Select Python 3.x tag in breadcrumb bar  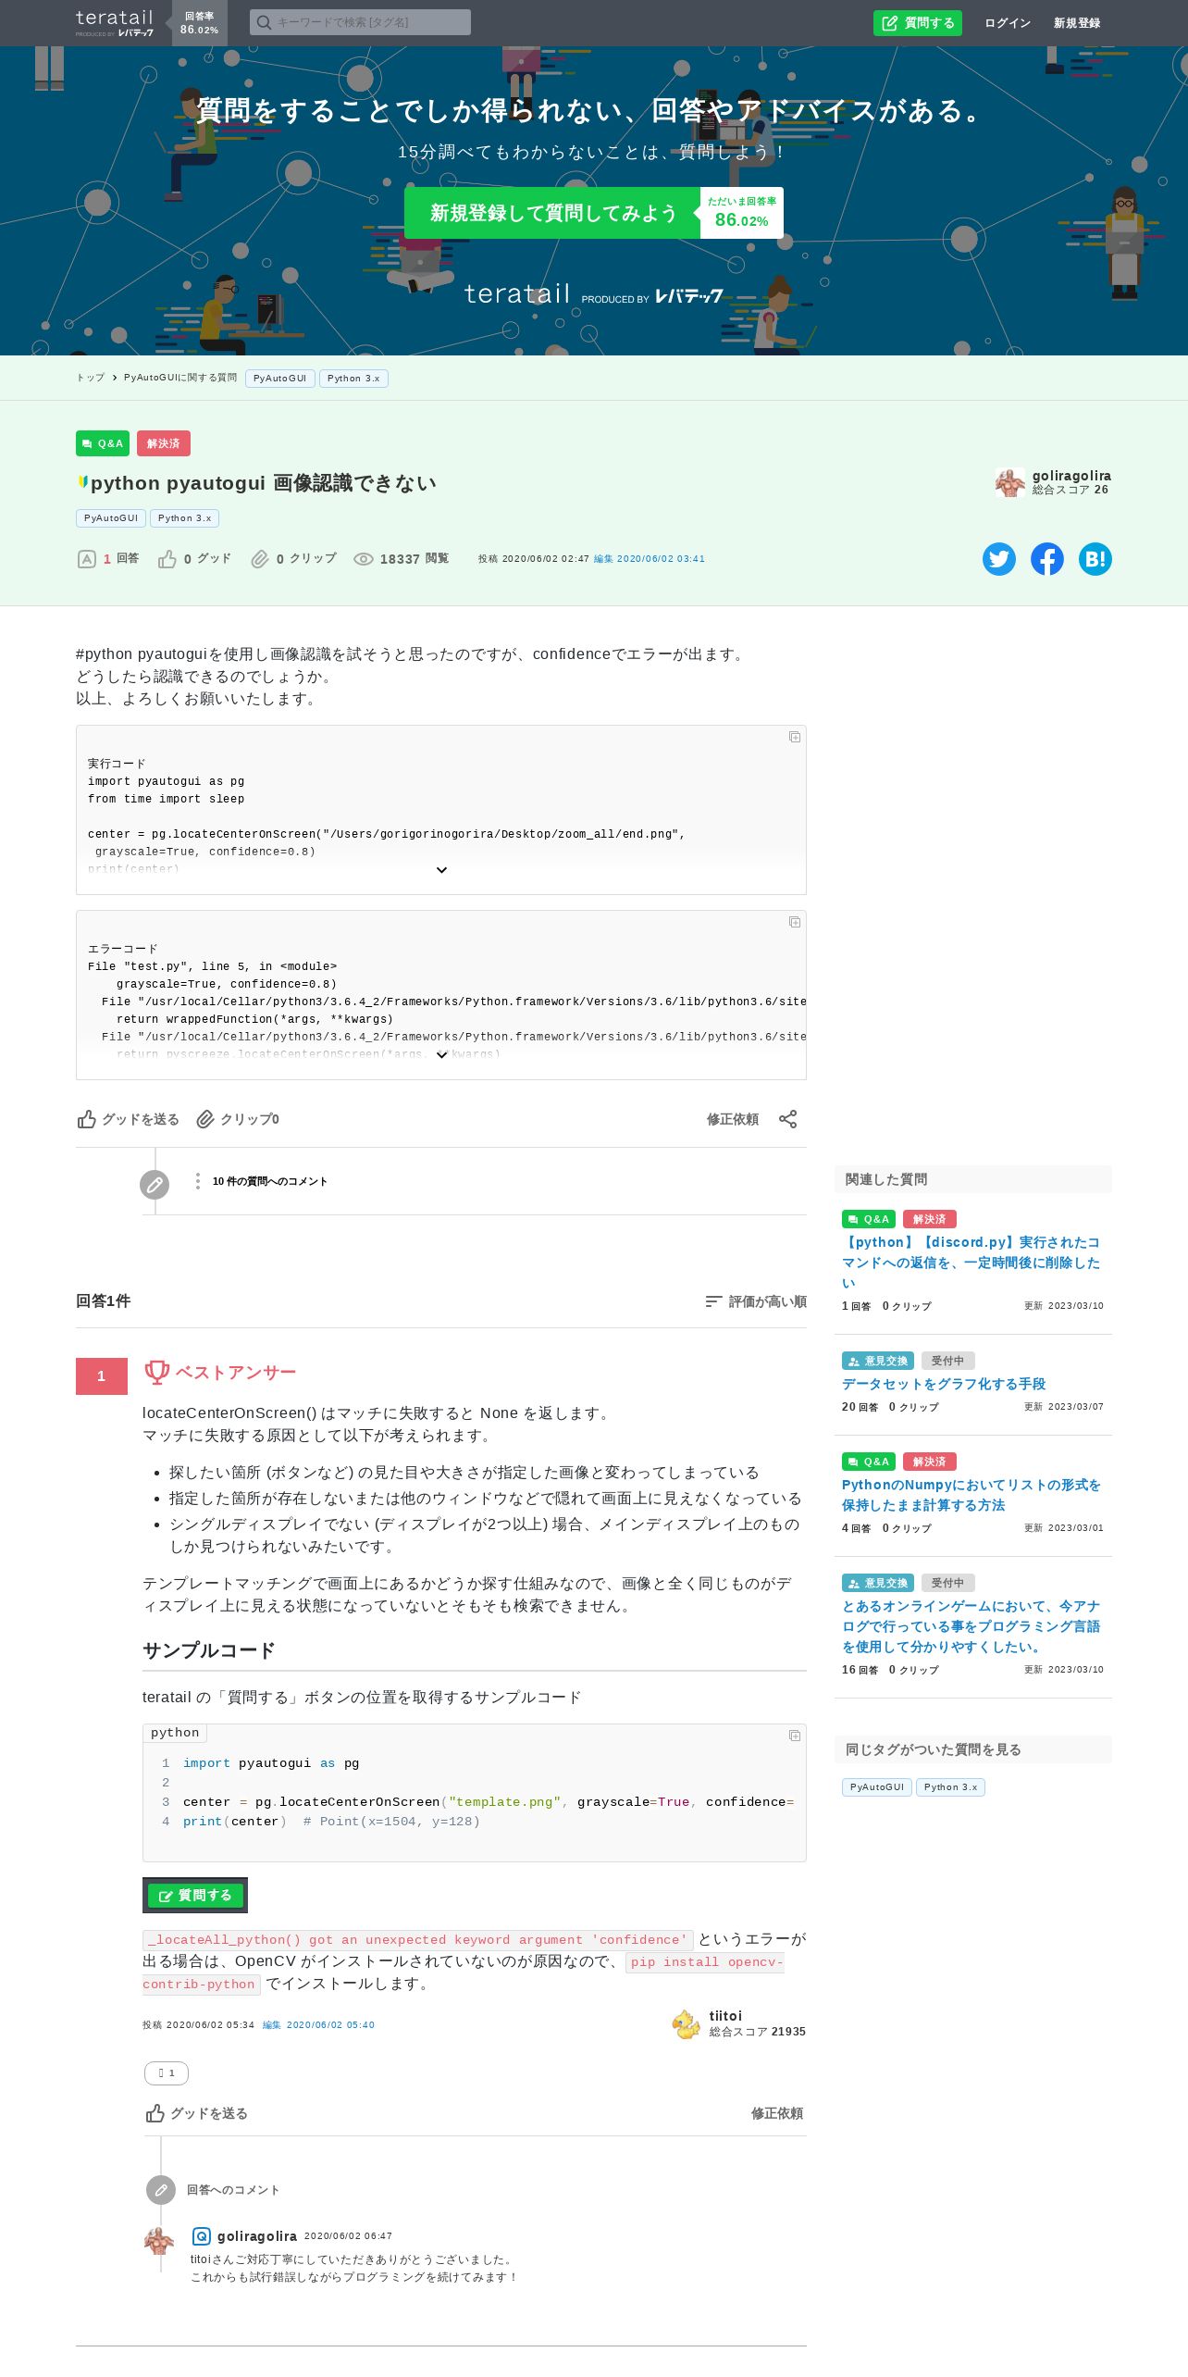tap(353, 379)
